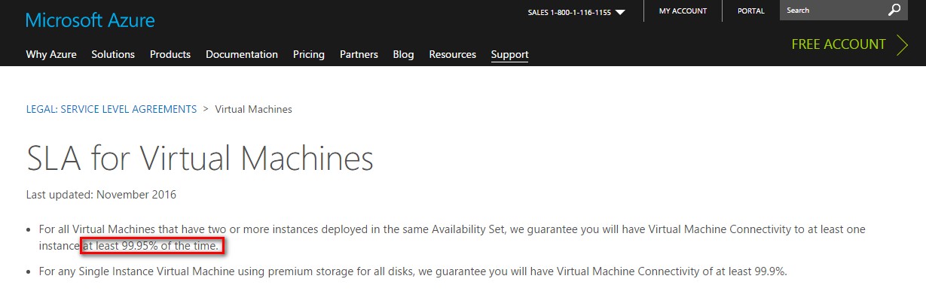Go to the Azure Portal link
Screen dimensions: 926x294
click(x=751, y=11)
